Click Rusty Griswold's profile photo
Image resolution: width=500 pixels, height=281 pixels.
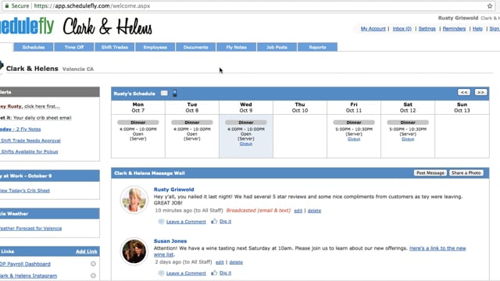[x=134, y=200]
